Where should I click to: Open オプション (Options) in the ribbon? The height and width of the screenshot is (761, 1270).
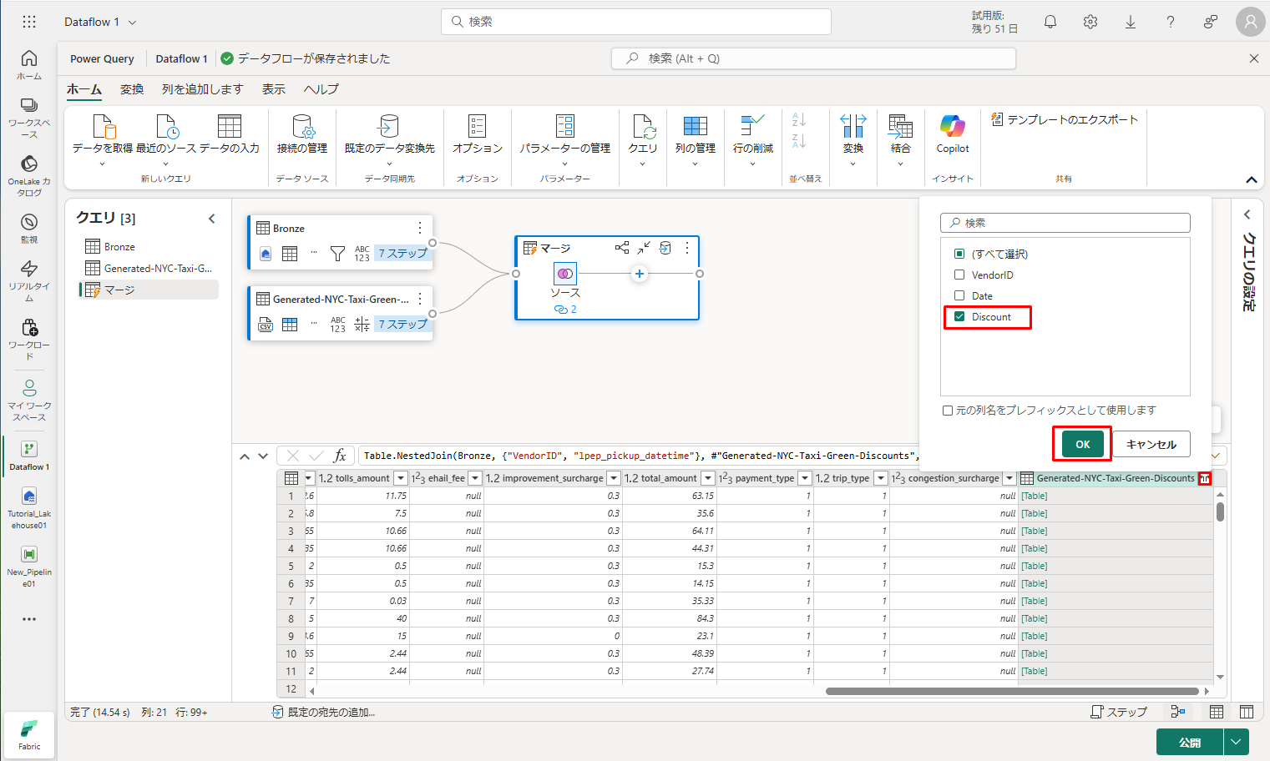click(x=477, y=134)
